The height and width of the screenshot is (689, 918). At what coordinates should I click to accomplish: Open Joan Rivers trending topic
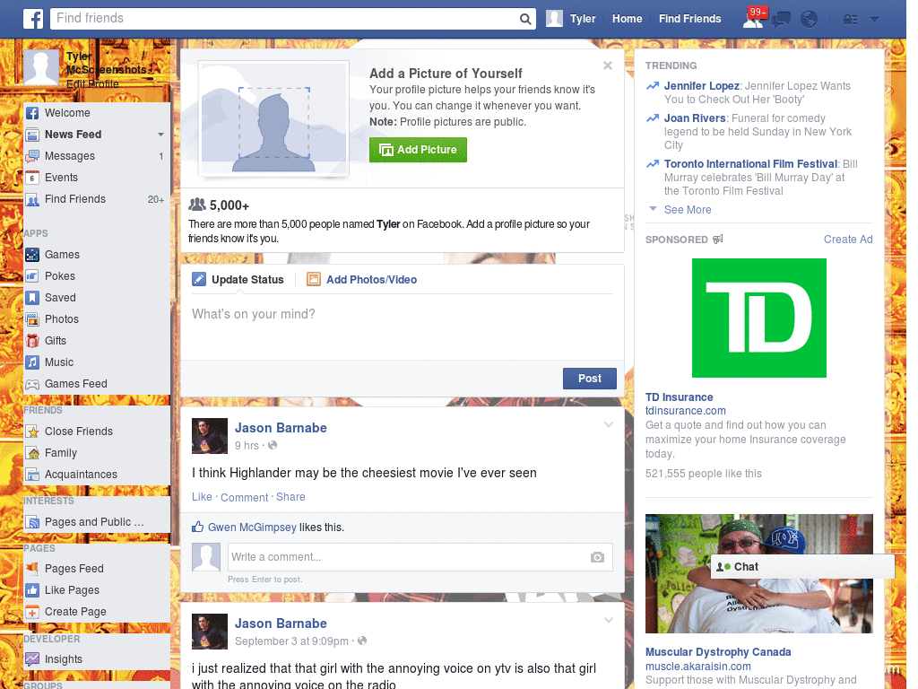pos(695,118)
